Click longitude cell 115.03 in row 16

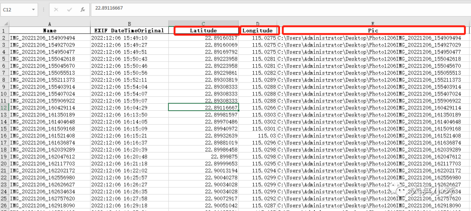(258, 135)
